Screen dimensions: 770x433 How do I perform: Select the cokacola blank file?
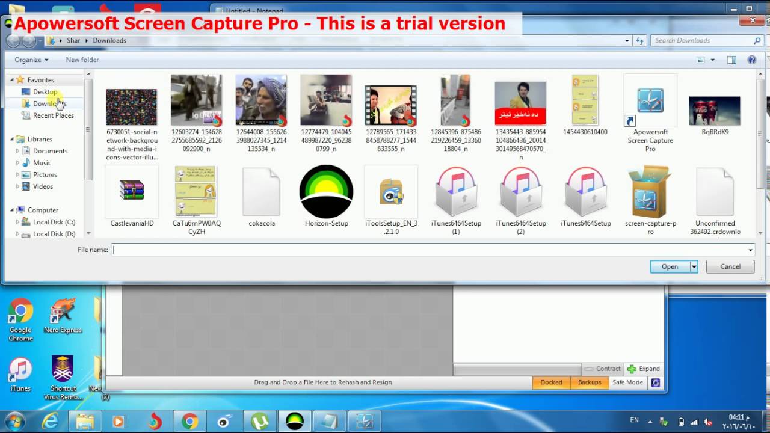(x=262, y=197)
